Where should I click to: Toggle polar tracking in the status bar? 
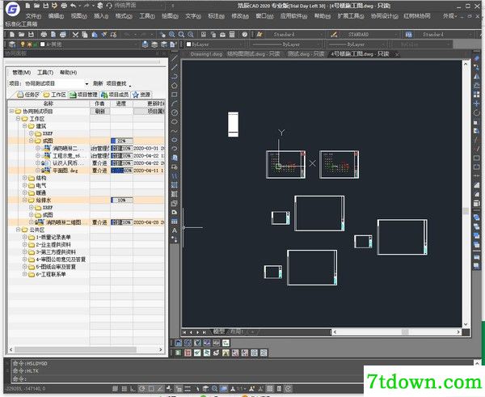[141, 389]
